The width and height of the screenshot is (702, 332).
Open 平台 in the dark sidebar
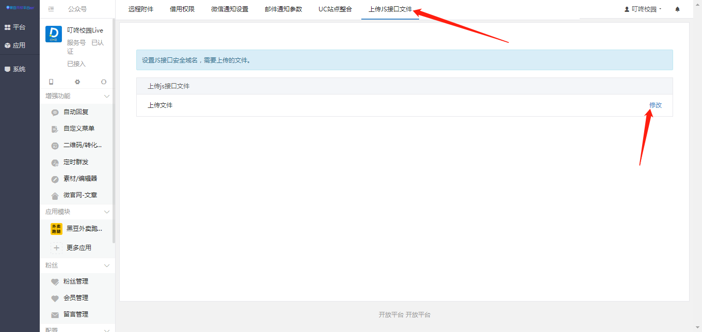[x=15, y=27]
